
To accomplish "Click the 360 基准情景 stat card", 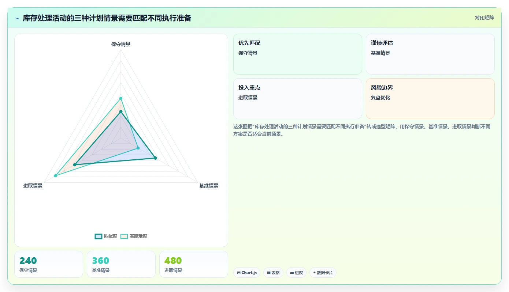I will click(x=121, y=264).
